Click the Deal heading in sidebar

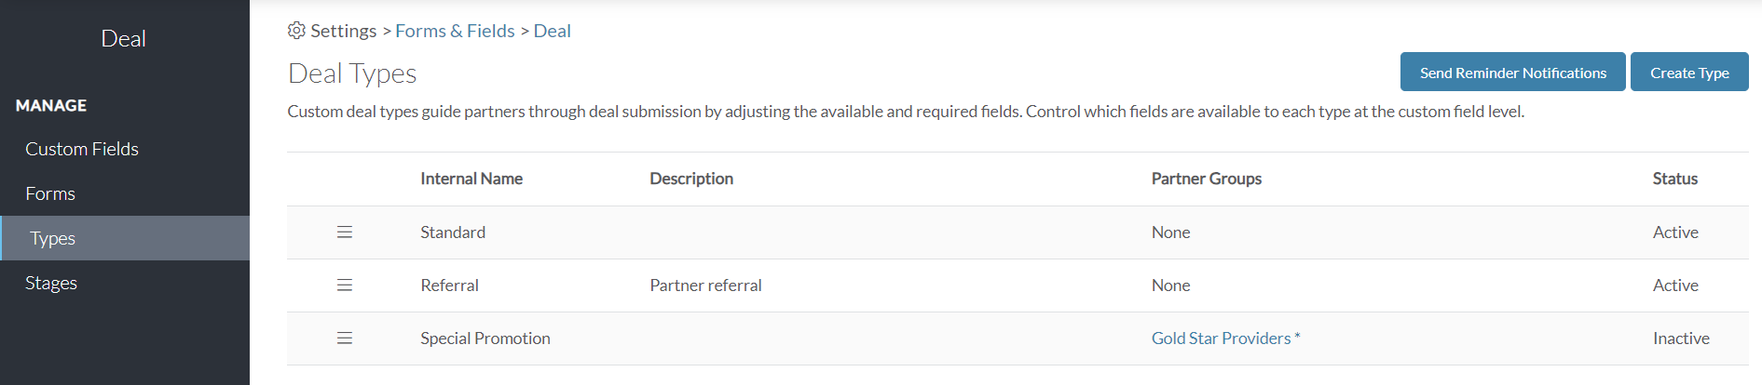[x=123, y=39]
